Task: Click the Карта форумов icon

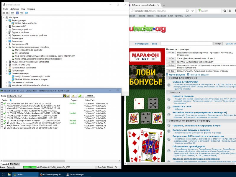Action: pyautogui.click(x=167, y=75)
